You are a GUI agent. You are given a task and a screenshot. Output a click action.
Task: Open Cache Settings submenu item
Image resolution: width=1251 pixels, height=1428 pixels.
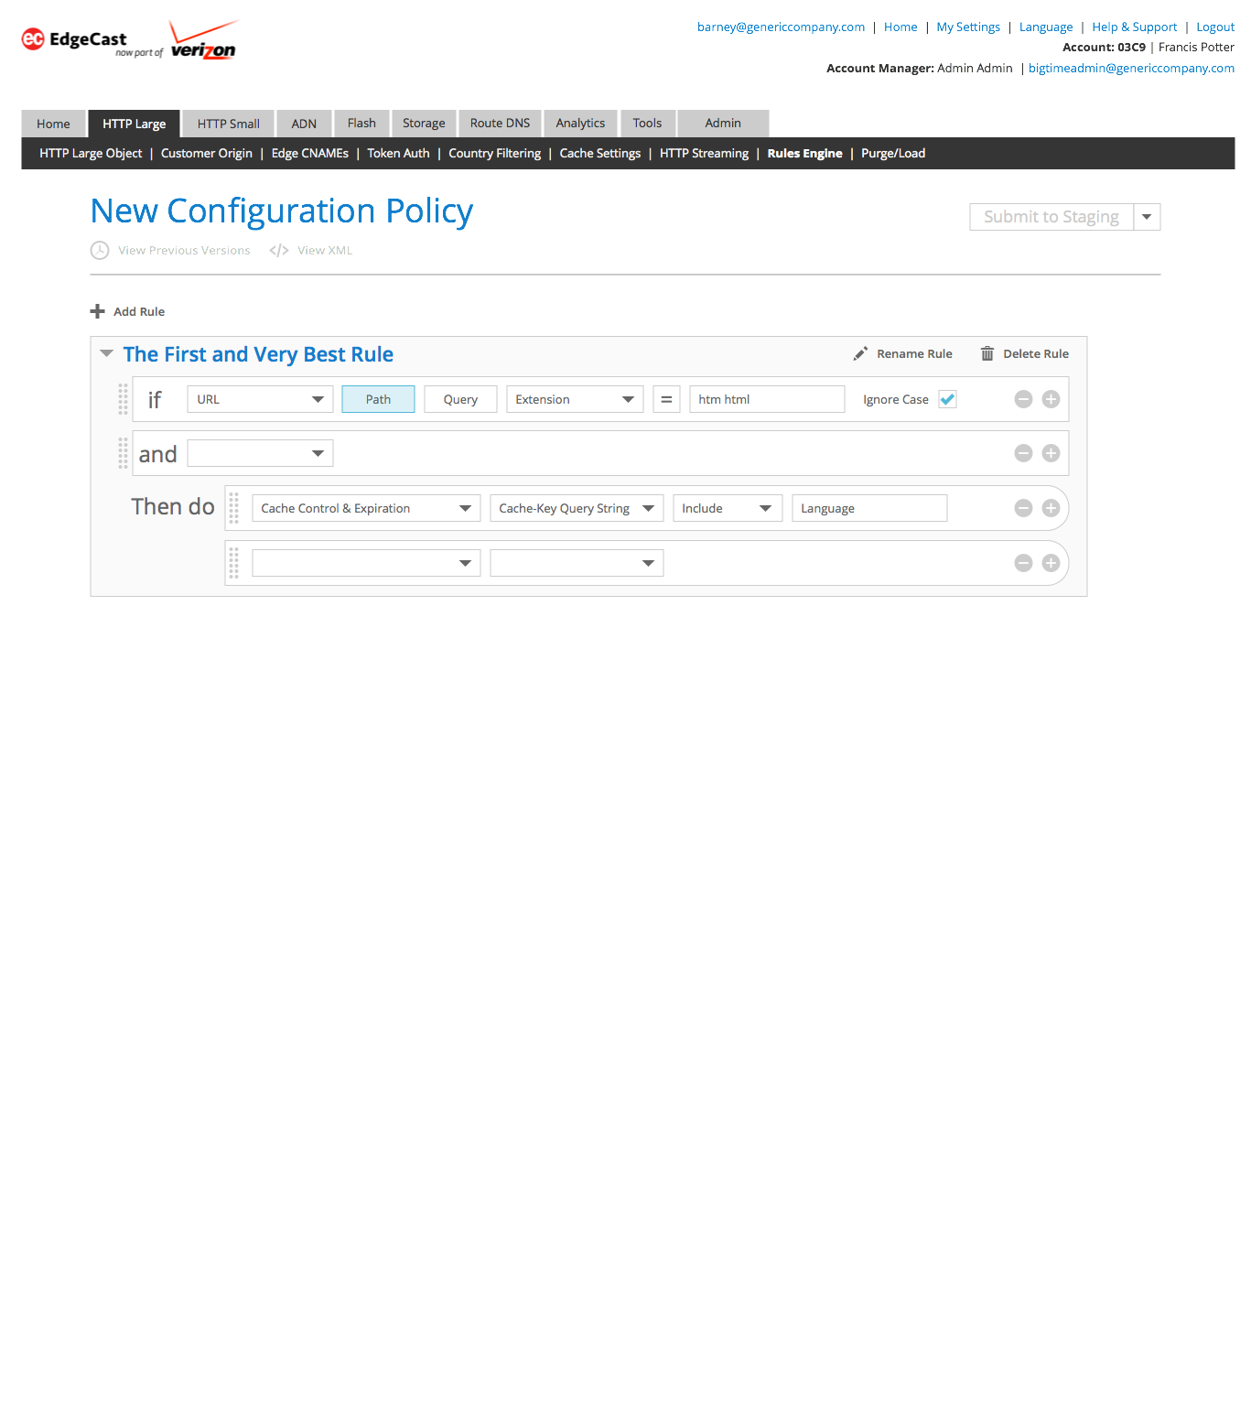(600, 153)
